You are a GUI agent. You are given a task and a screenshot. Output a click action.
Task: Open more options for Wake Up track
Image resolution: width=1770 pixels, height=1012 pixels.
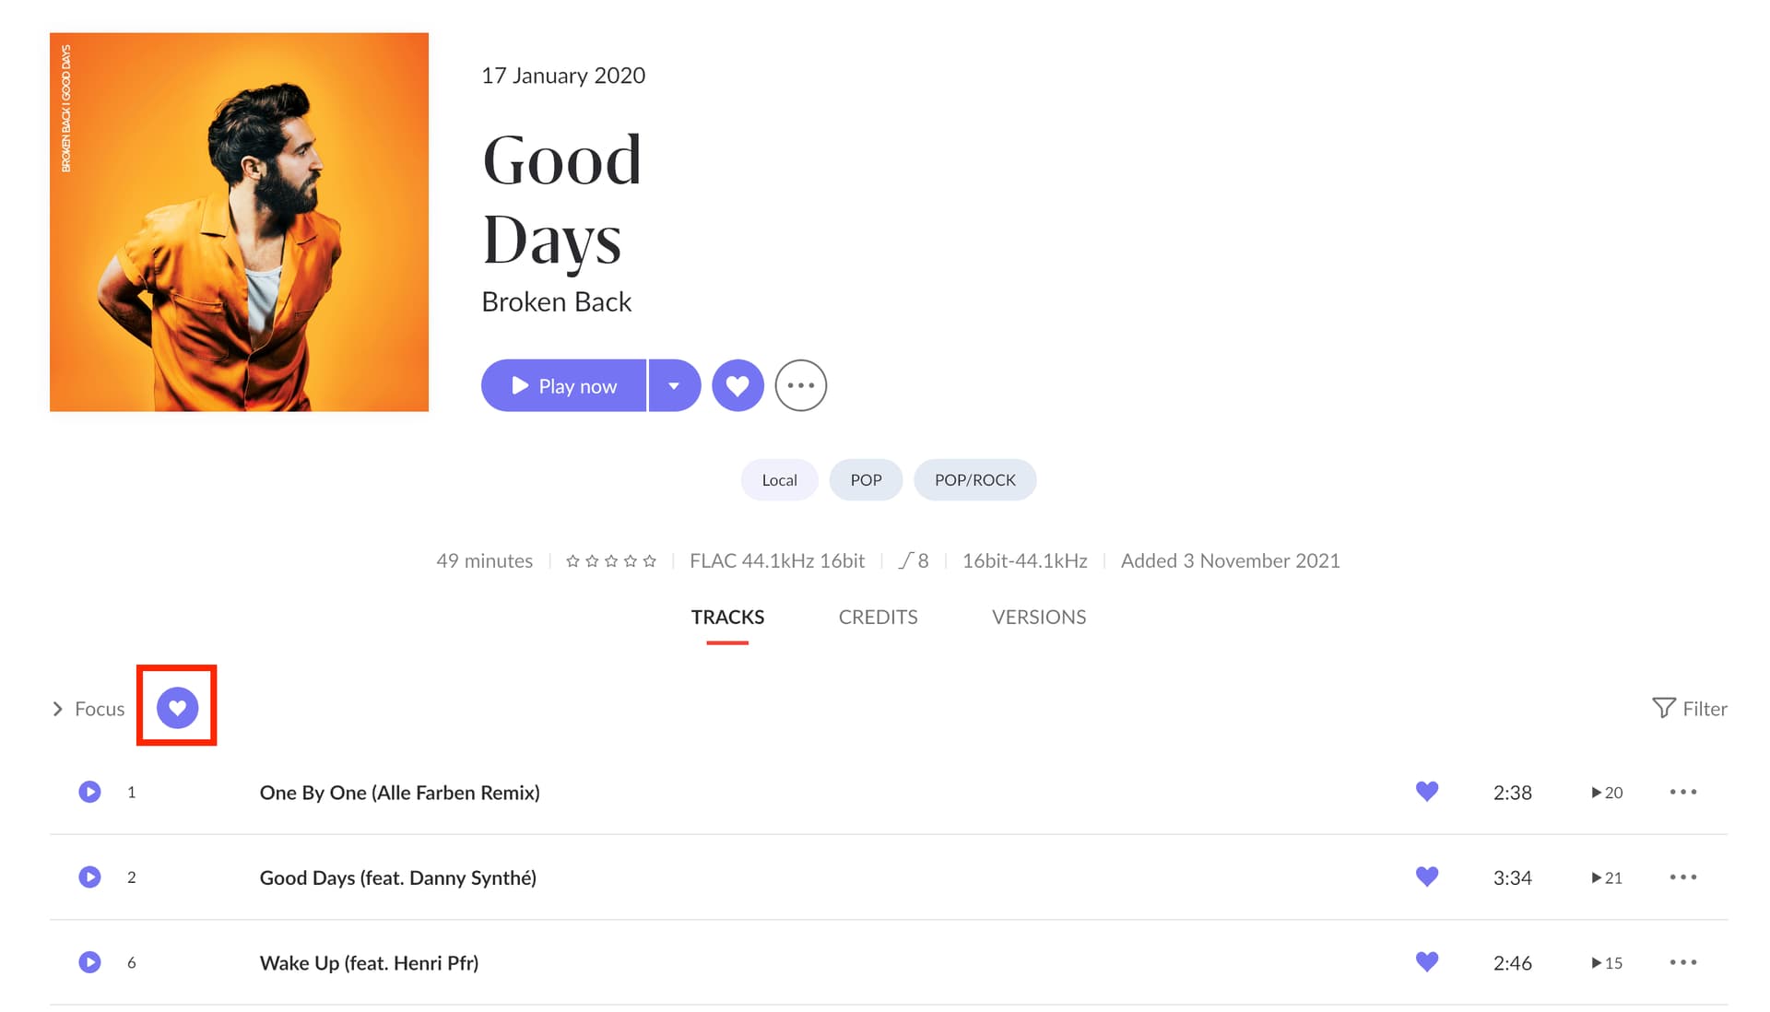(x=1682, y=962)
